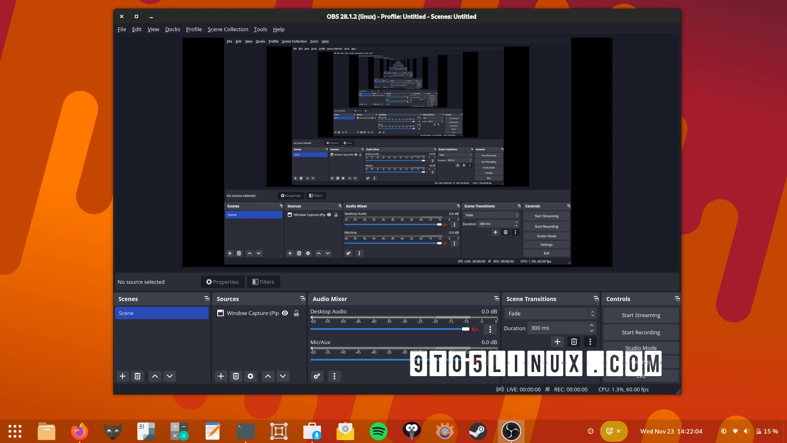Click the Start Recording button
The image size is (787, 443).
pyautogui.click(x=641, y=332)
